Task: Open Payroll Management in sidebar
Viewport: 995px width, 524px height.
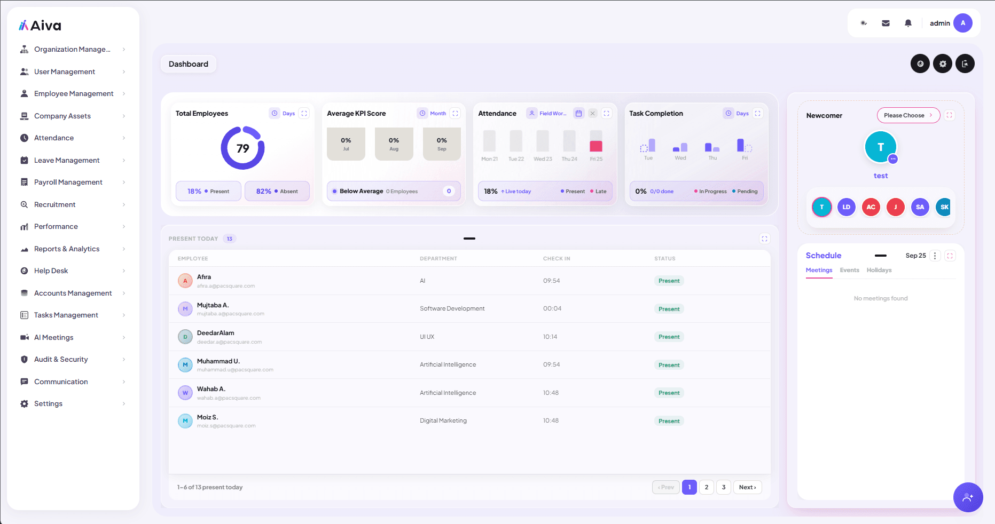Action: click(73, 182)
